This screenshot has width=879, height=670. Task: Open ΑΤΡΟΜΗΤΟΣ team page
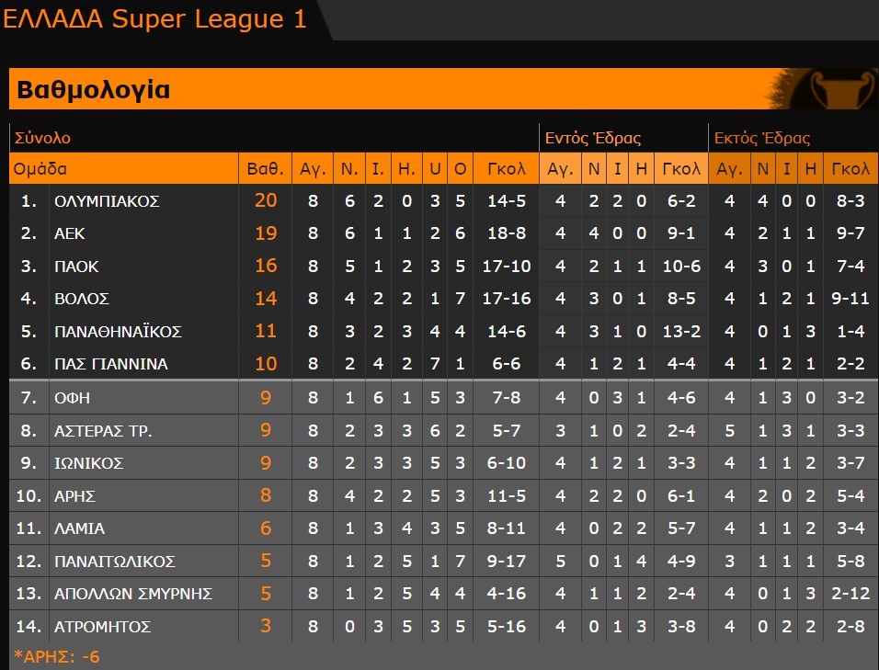pos(102,628)
